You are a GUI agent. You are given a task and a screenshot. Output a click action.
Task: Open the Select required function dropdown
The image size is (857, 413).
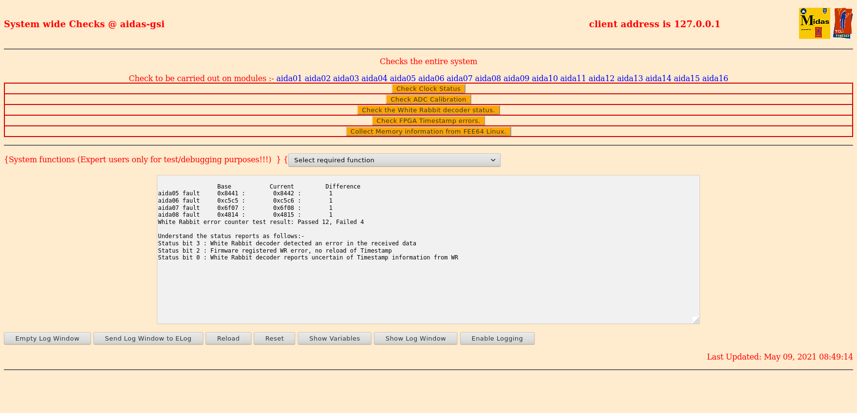tap(394, 160)
